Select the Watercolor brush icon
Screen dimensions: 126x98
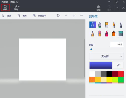(x=114, y=25)
